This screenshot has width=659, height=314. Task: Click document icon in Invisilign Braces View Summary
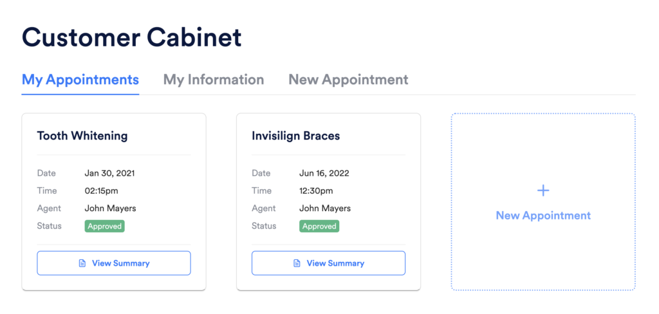(x=297, y=263)
